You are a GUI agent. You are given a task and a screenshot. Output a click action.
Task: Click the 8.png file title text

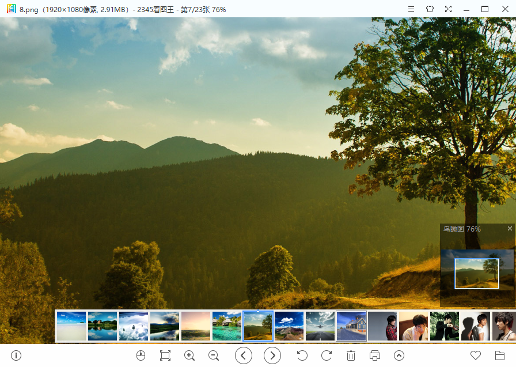pyautogui.click(x=29, y=10)
